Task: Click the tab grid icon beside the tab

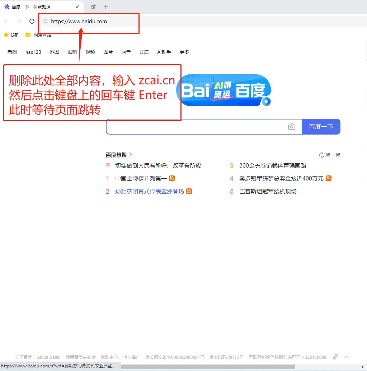Action: click(94, 7)
